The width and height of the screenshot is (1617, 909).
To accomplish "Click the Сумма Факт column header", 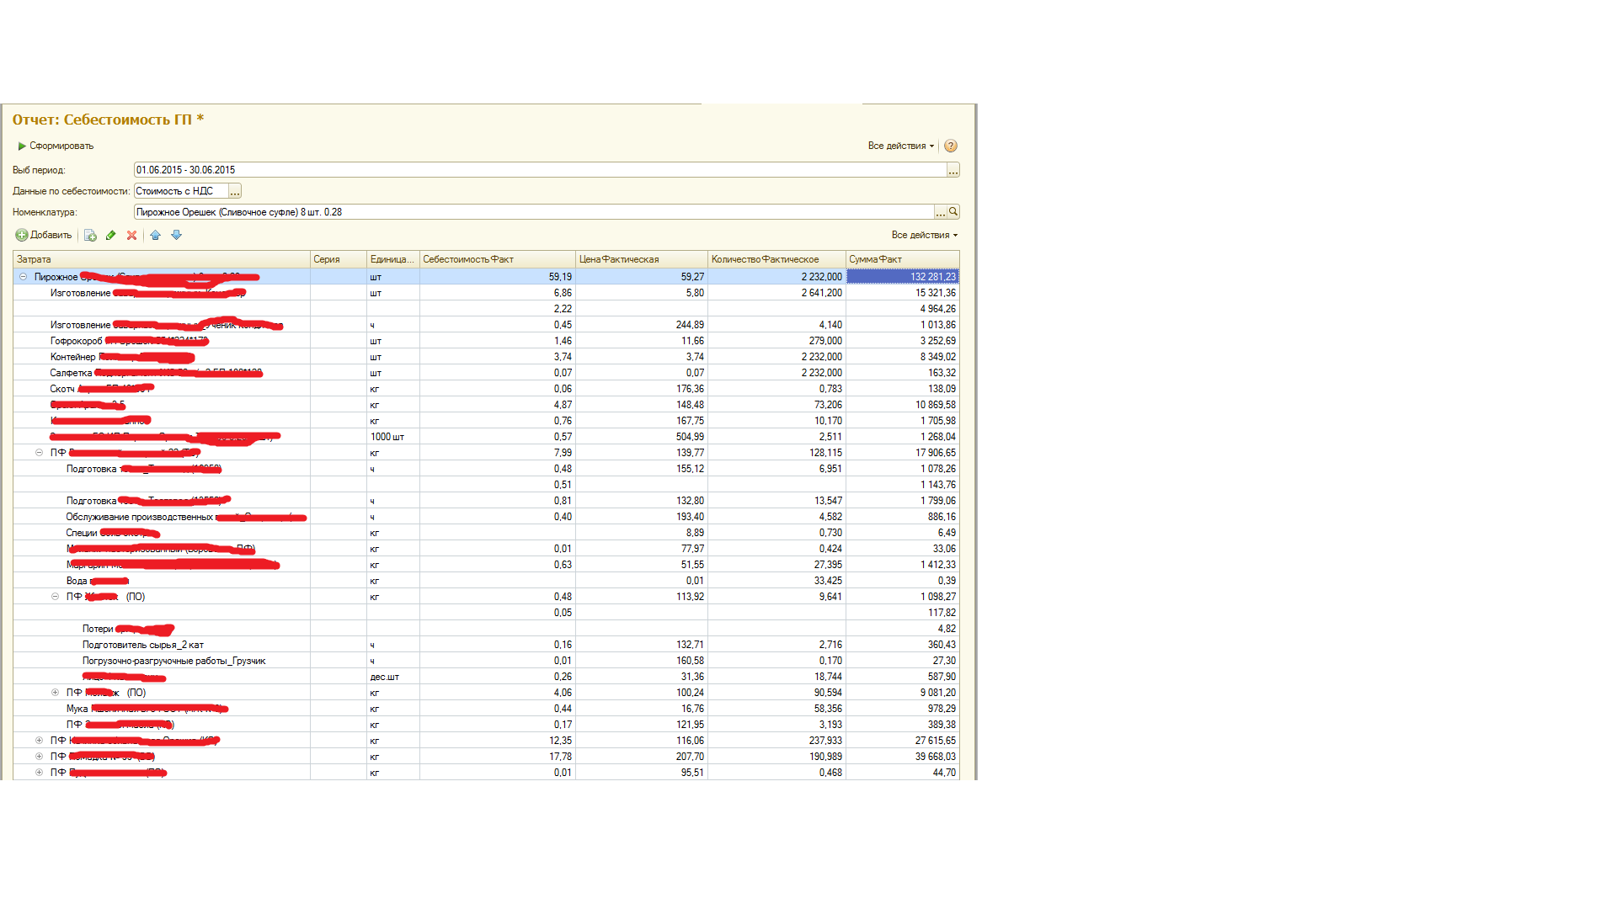I will pyautogui.click(x=903, y=259).
